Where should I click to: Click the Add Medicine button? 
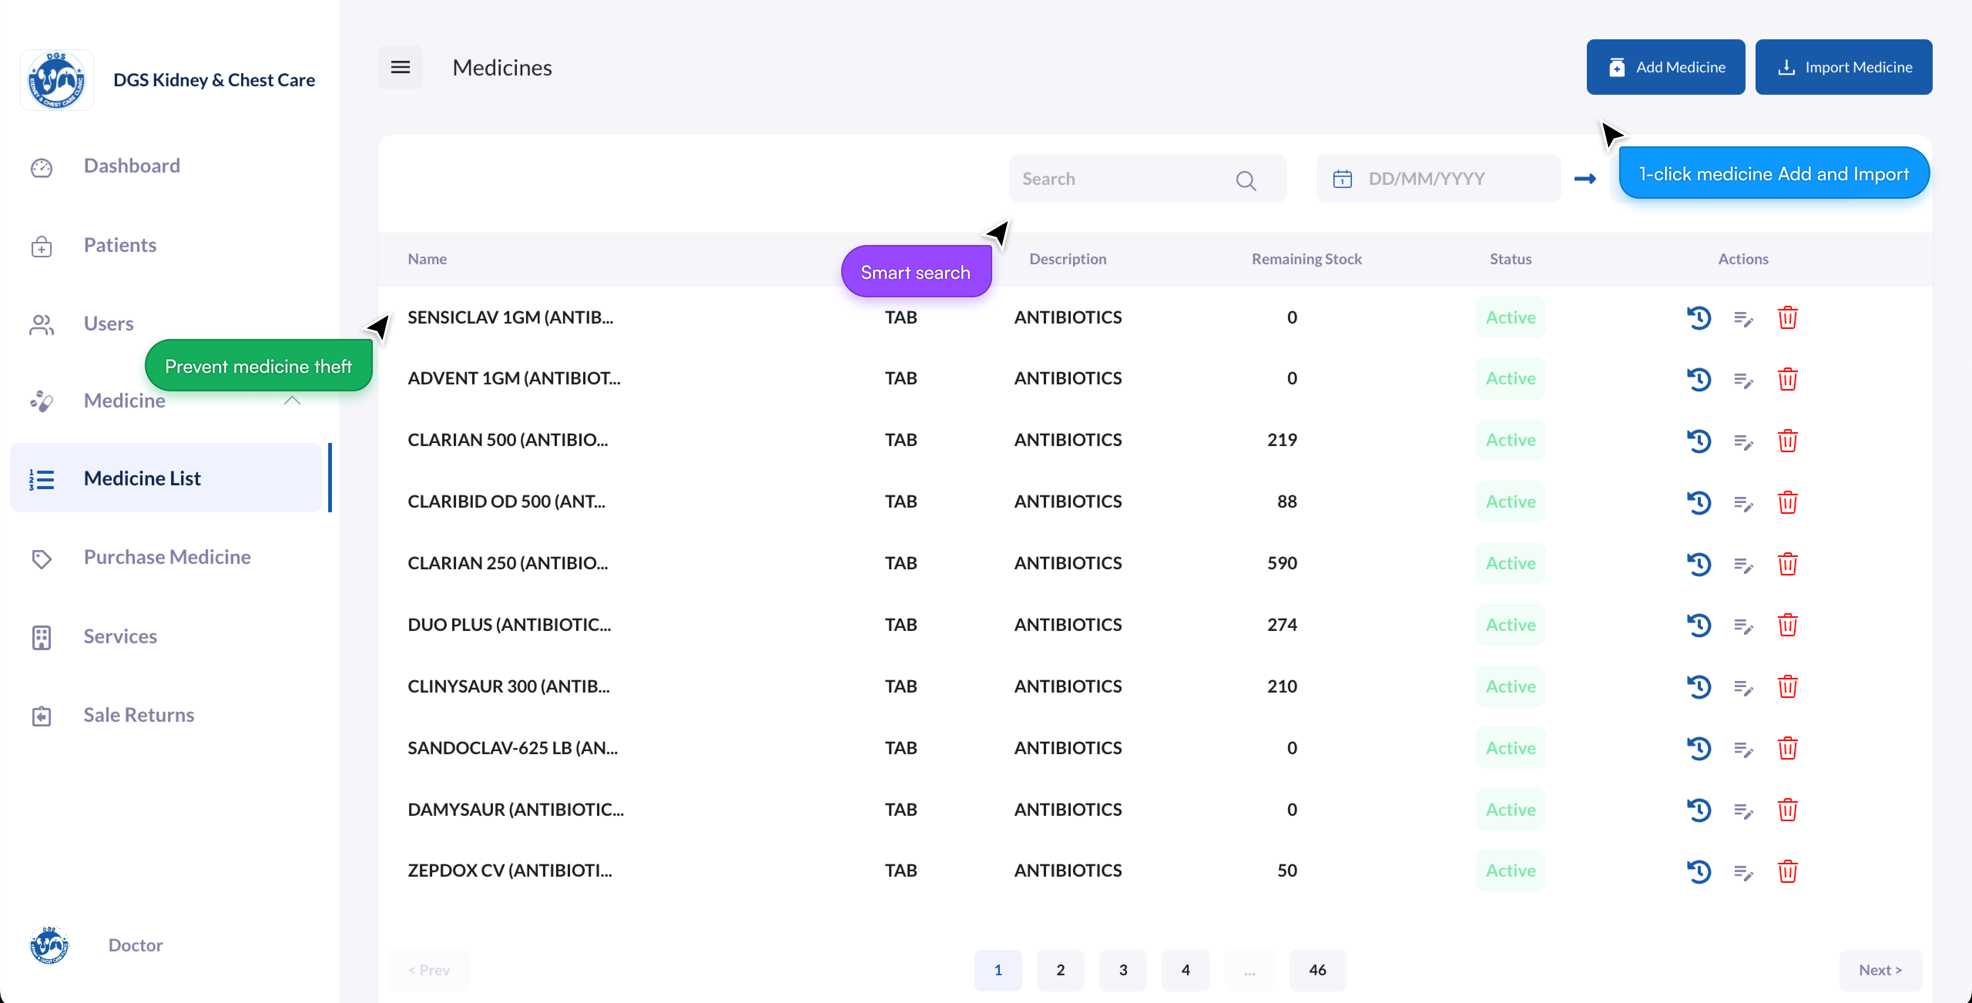tap(1665, 67)
